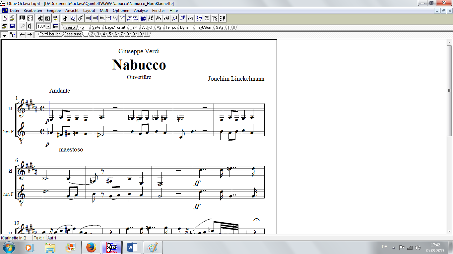Open the zoom percentage dropdown
The height and width of the screenshot is (254, 453).
[x=48, y=26]
